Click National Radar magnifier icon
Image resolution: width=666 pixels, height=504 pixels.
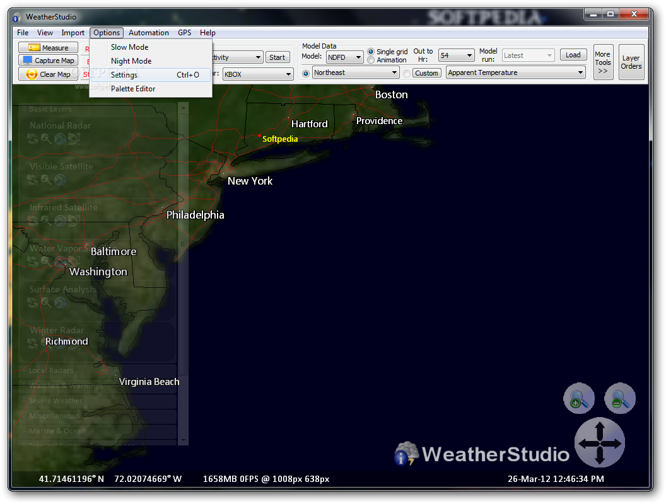(x=46, y=139)
